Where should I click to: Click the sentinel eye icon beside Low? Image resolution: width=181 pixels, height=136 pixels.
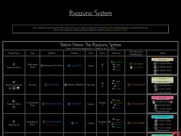72,123
